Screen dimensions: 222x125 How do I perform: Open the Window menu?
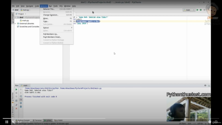(67, 6)
